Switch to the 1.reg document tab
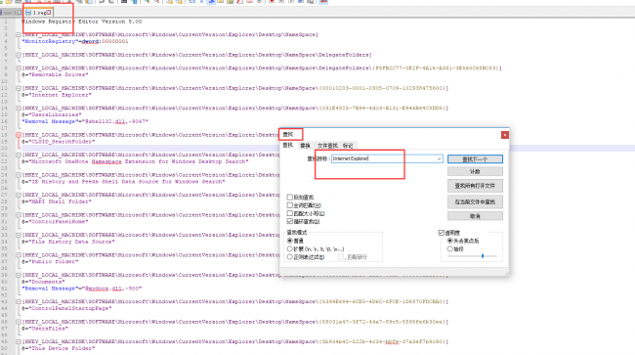The width and height of the screenshot is (635, 355). [x=38, y=13]
